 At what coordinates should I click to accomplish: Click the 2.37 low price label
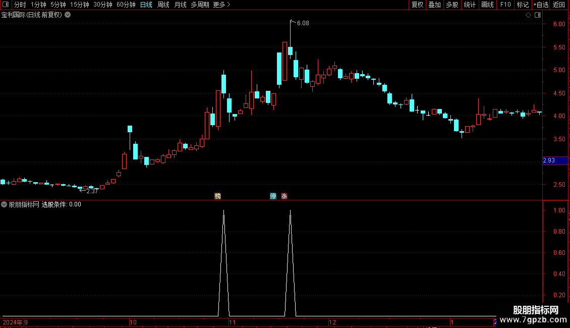tap(92, 191)
